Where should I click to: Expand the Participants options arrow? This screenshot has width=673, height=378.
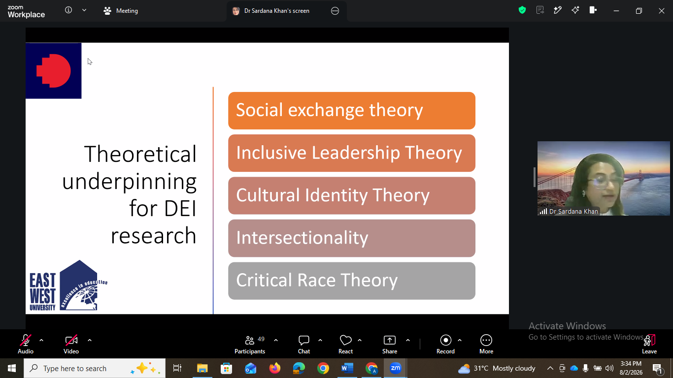point(276,340)
